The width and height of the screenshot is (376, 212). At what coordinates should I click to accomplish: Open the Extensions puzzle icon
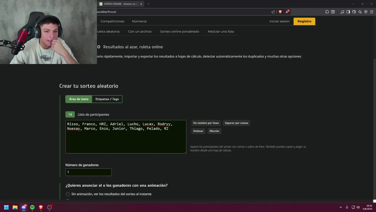[x=327, y=12]
